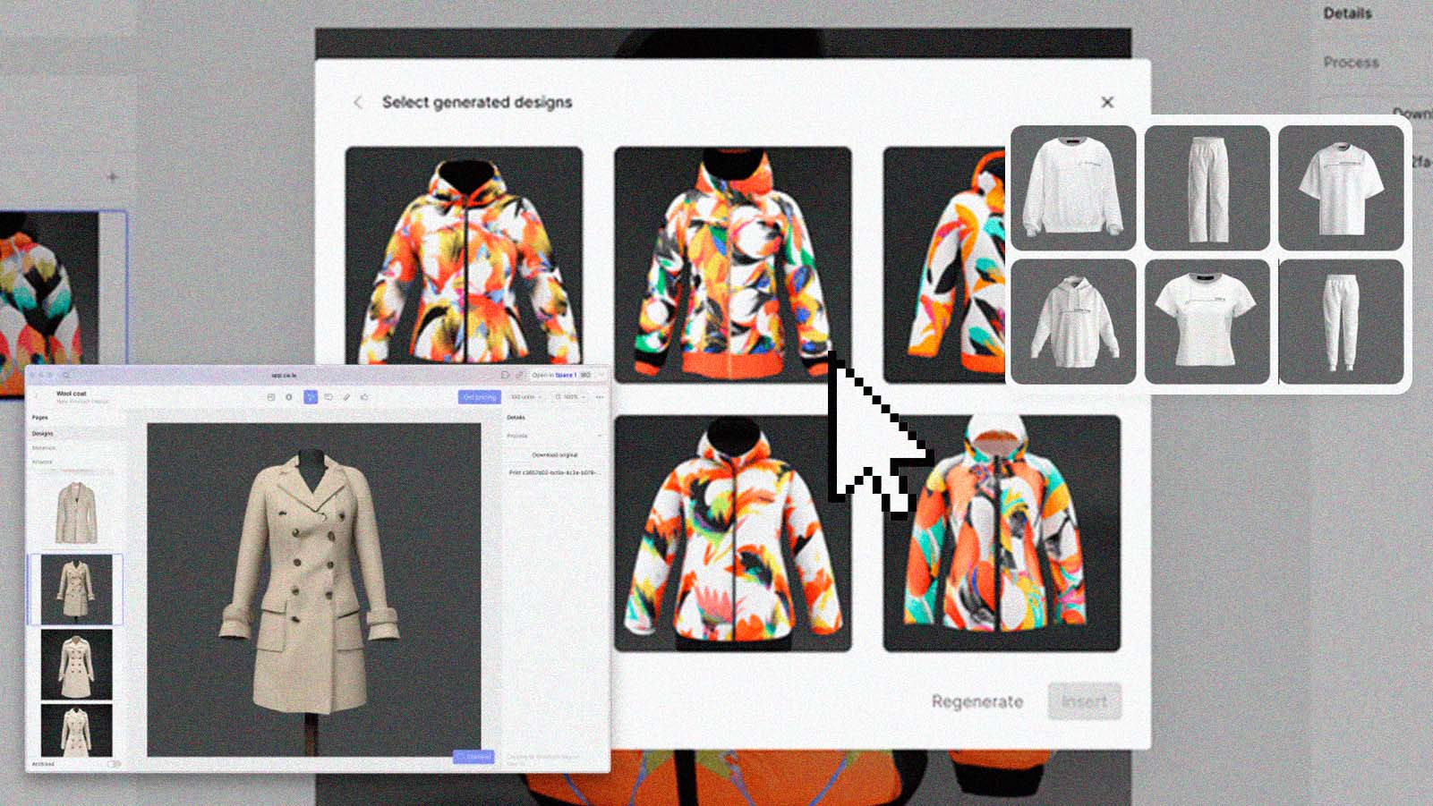Toggle the Archived switch

point(114,764)
